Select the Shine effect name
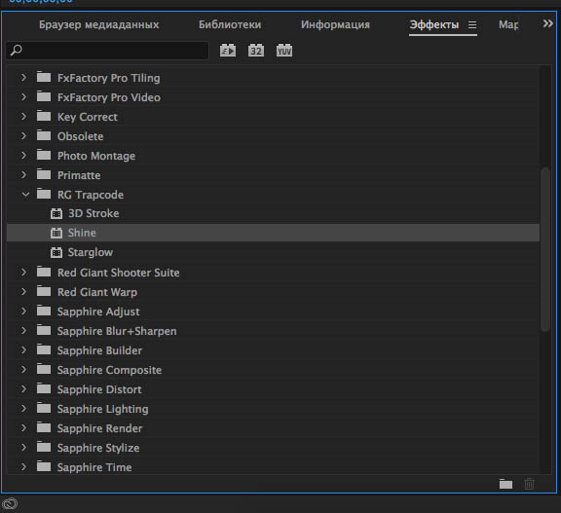This screenshot has width=561, height=513. click(x=82, y=233)
